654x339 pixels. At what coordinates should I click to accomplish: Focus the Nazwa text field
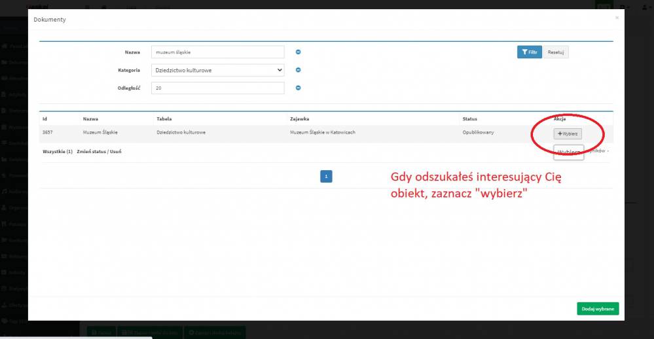(x=217, y=52)
